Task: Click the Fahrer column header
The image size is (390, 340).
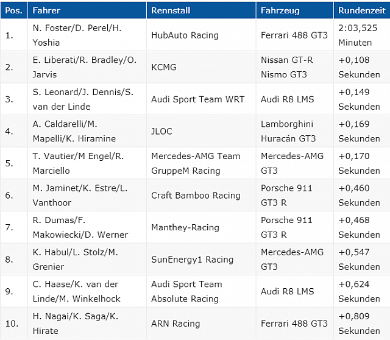Action: pyautogui.click(x=87, y=10)
